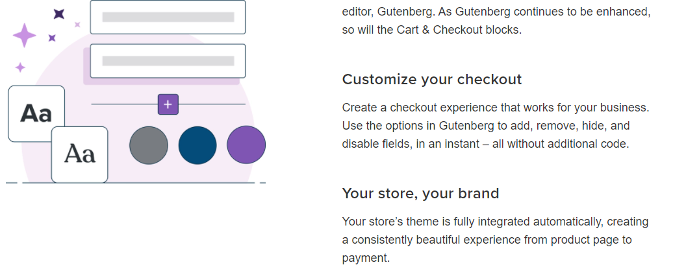Click the Customize your checkout heading
Image resolution: width=673 pixels, height=278 pixels.
[x=432, y=80]
